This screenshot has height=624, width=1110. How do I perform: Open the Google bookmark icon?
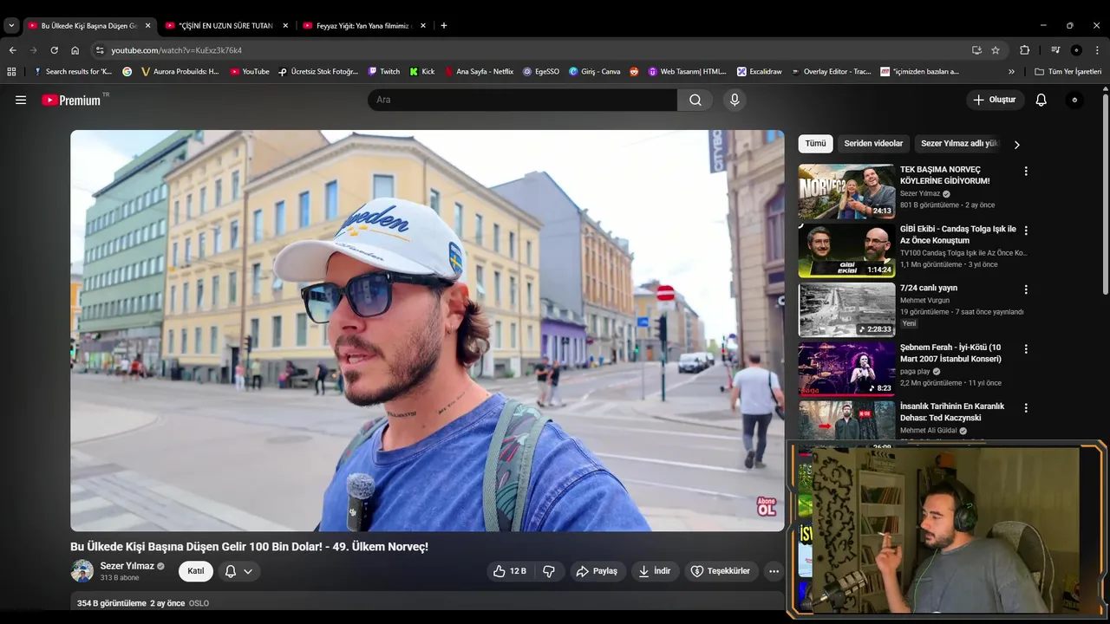pos(127,72)
